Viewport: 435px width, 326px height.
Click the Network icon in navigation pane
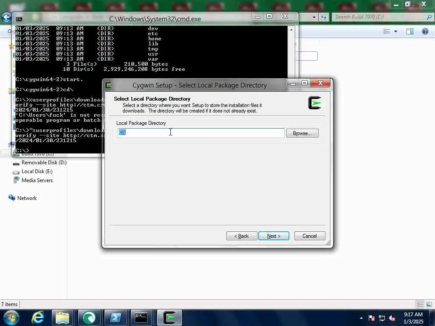[x=11, y=198]
